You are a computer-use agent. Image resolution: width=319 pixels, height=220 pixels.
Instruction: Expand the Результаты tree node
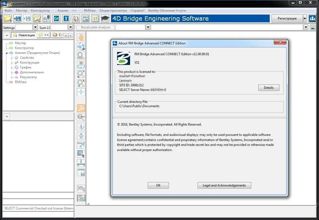point(12,77)
